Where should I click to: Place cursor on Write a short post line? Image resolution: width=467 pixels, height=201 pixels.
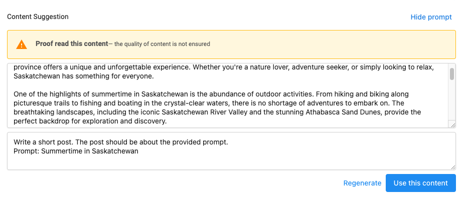(120, 142)
